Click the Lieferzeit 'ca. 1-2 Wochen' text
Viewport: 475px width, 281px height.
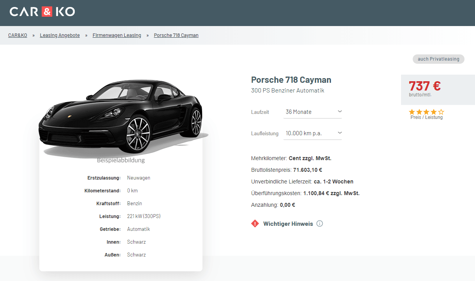(x=334, y=182)
